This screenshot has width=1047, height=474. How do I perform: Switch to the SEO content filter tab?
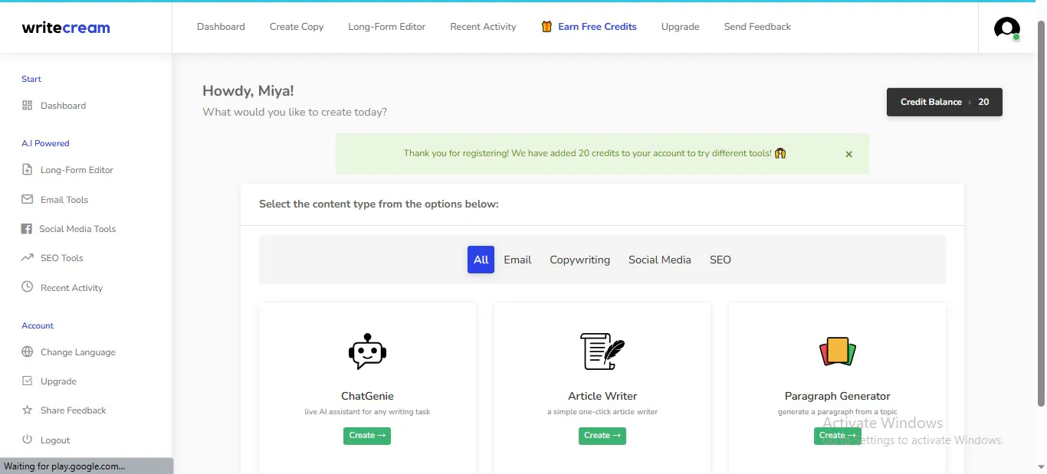click(x=720, y=260)
